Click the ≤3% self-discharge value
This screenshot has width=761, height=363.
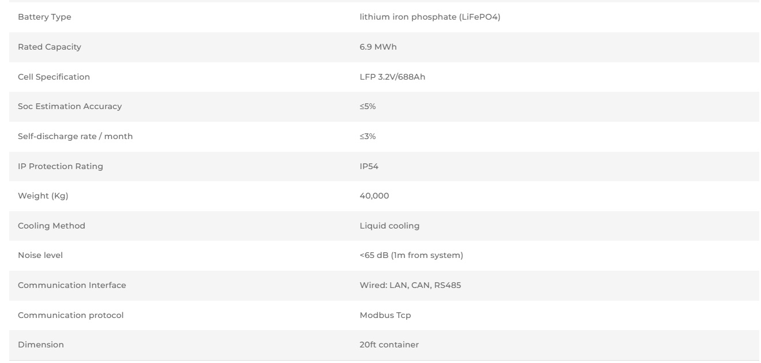pyautogui.click(x=368, y=137)
